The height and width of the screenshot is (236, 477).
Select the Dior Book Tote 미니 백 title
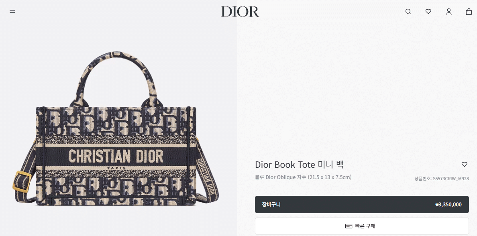pyautogui.click(x=300, y=165)
